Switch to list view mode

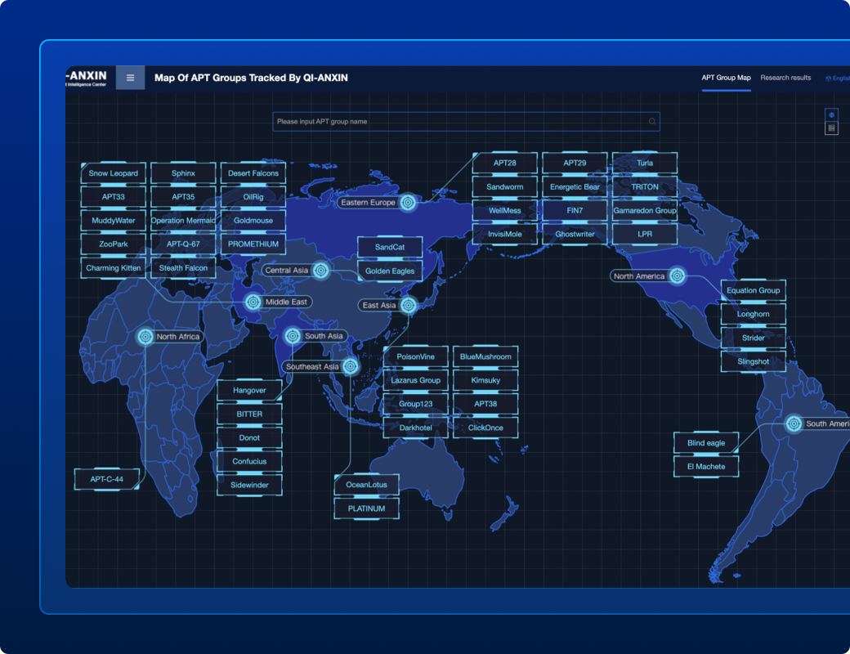831,128
